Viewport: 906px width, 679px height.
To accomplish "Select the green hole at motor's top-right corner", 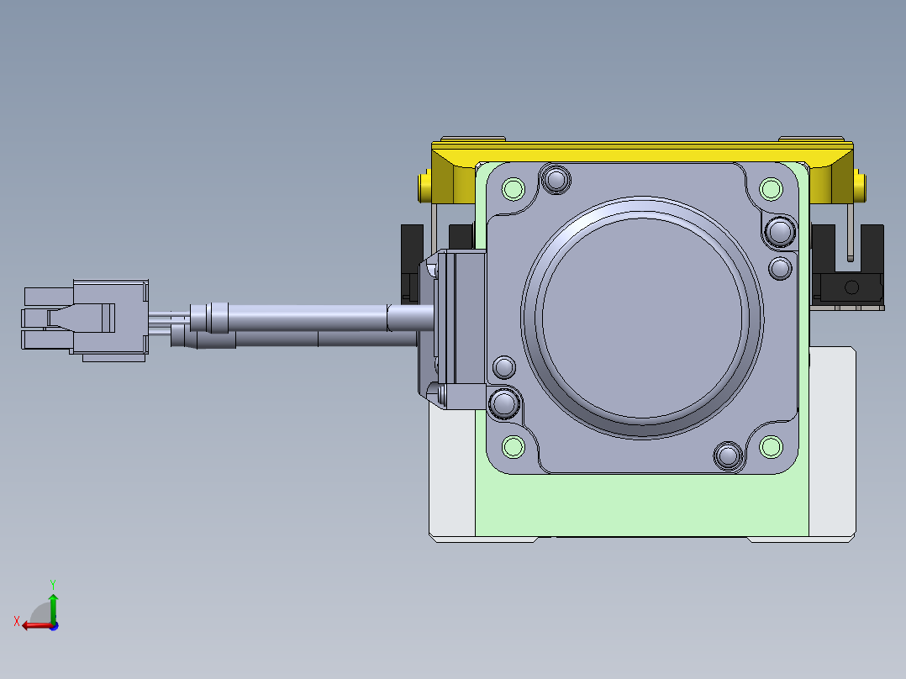I will pos(771,188).
